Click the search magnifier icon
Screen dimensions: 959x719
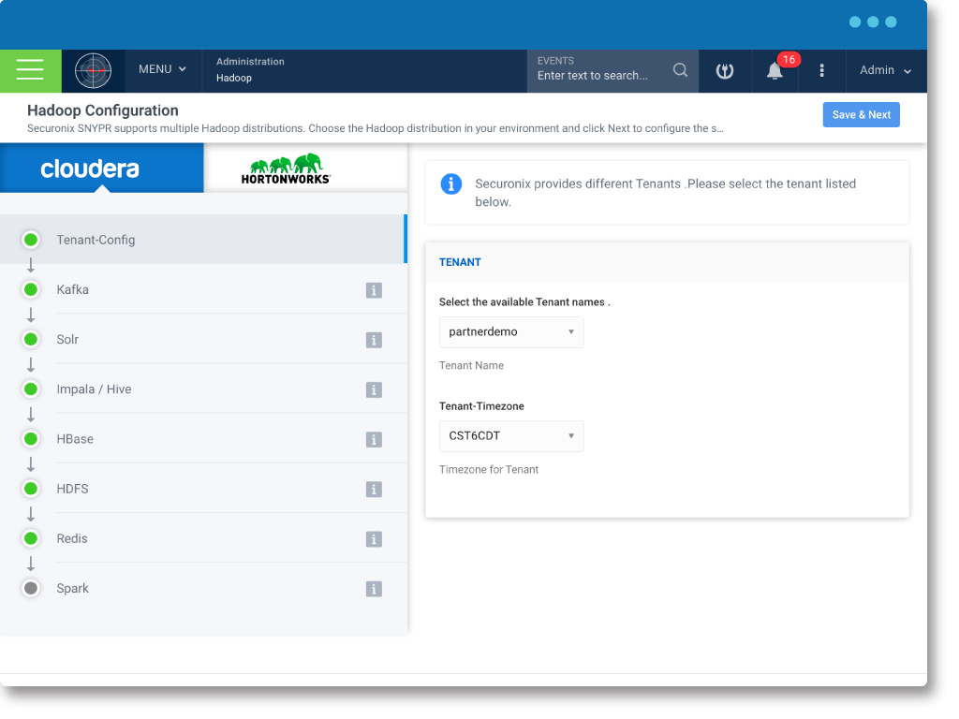tap(681, 70)
